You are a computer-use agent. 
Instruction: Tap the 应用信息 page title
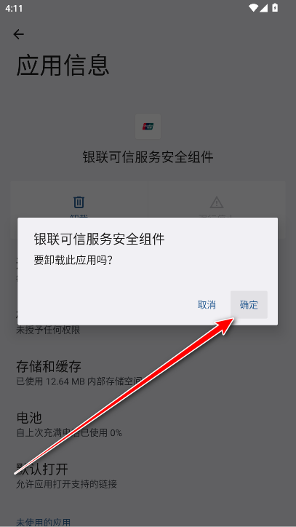point(63,66)
